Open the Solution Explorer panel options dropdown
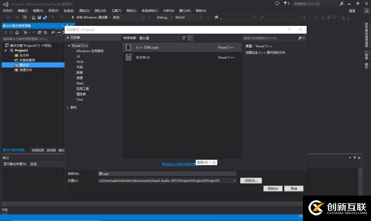The image size is (371, 221). click(63, 26)
